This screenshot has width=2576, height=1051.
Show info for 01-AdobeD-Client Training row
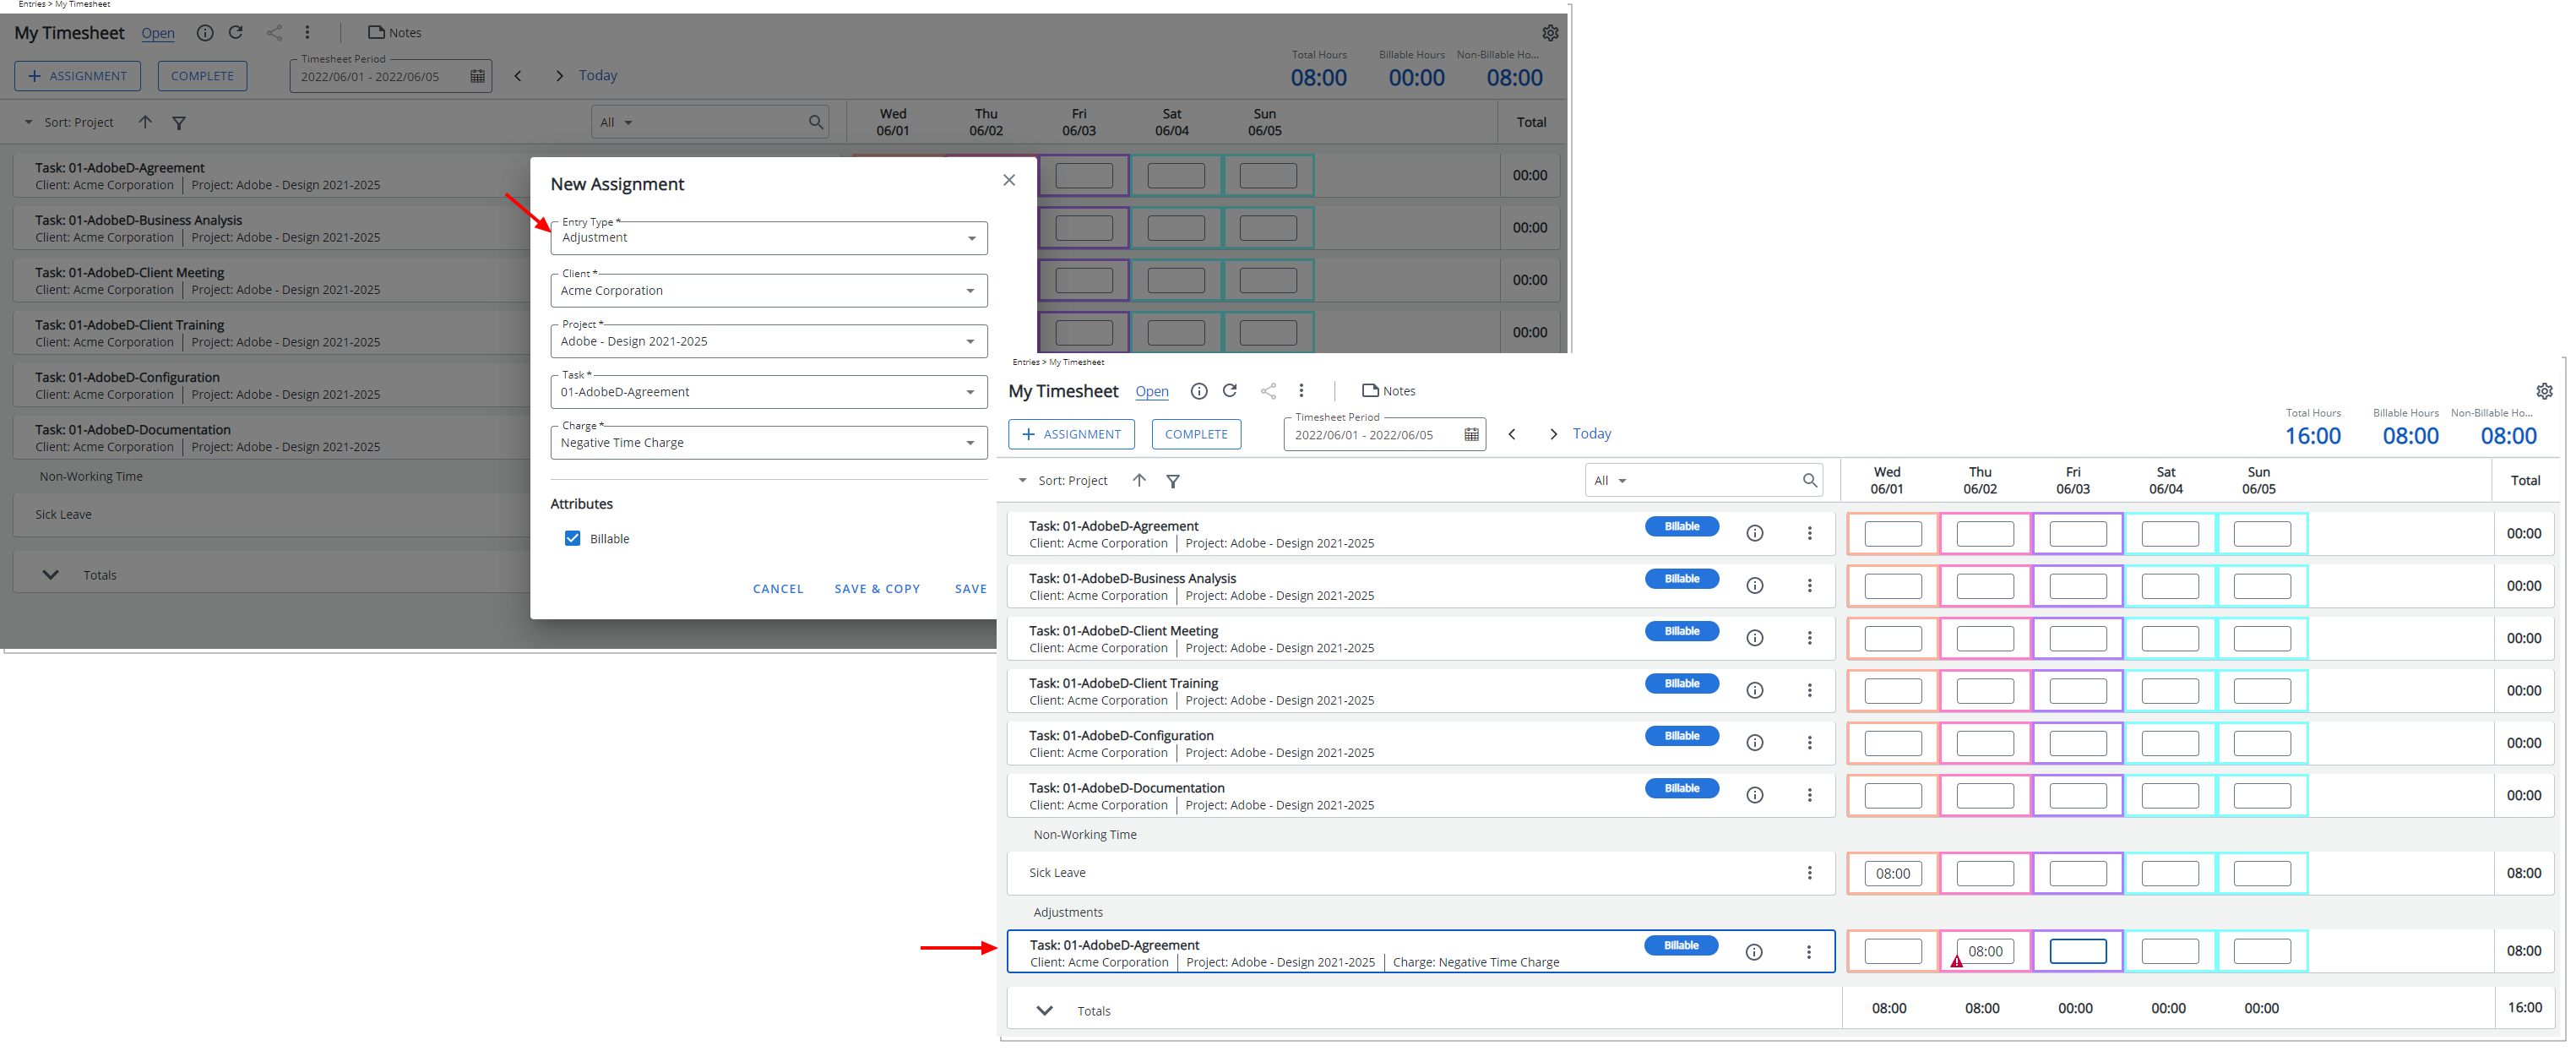(1754, 691)
